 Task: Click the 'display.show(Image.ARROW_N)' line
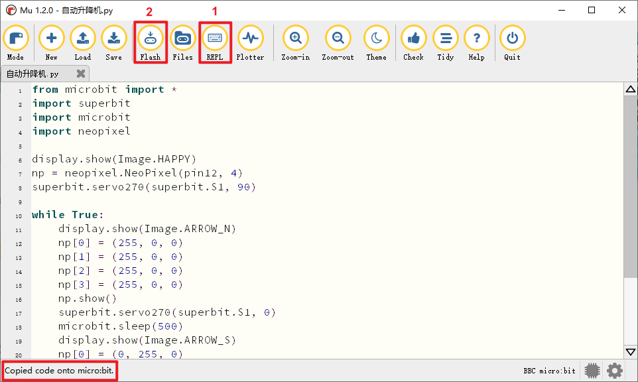[x=147, y=229]
